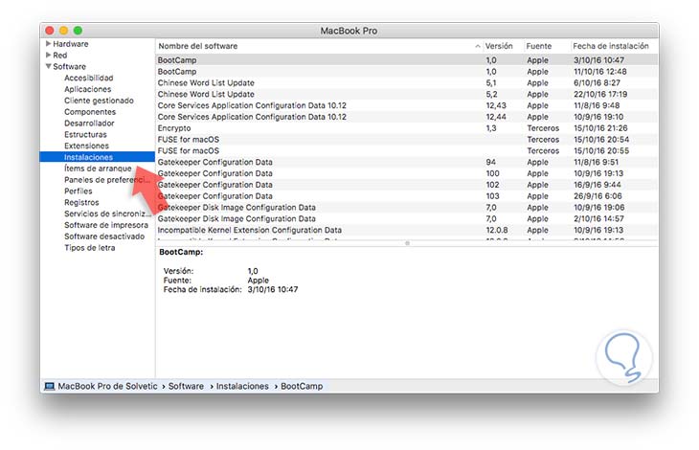Click the detail Versión value 1,0

coord(253,271)
